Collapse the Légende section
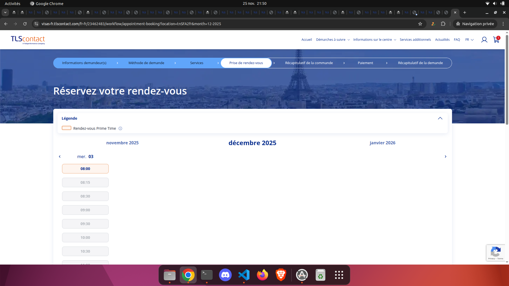The image size is (509, 286). coord(441,118)
